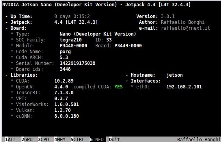Click the Interfaces section heading
Viewport: 221px width, 142px height.
pyautogui.click(x=146, y=81)
